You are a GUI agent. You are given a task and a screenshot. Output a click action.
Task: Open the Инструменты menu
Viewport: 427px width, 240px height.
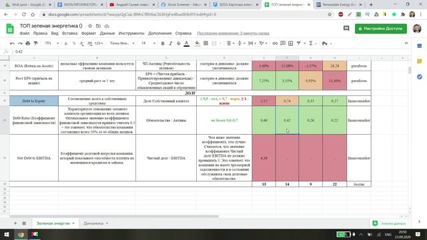click(x=131, y=33)
